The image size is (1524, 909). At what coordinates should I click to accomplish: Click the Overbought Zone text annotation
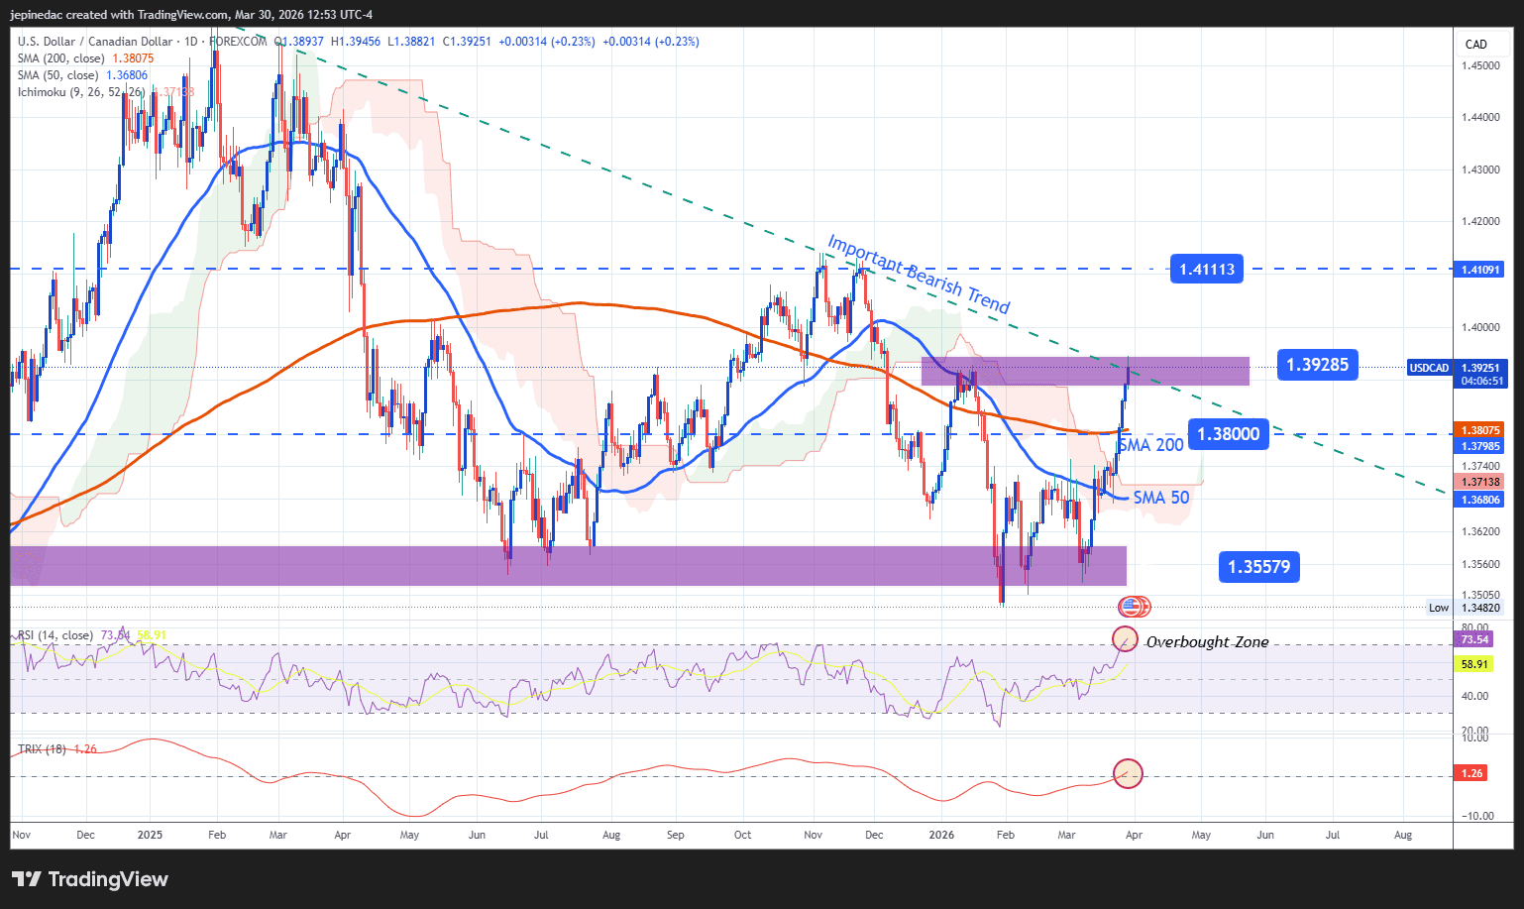click(x=1207, y=642)
